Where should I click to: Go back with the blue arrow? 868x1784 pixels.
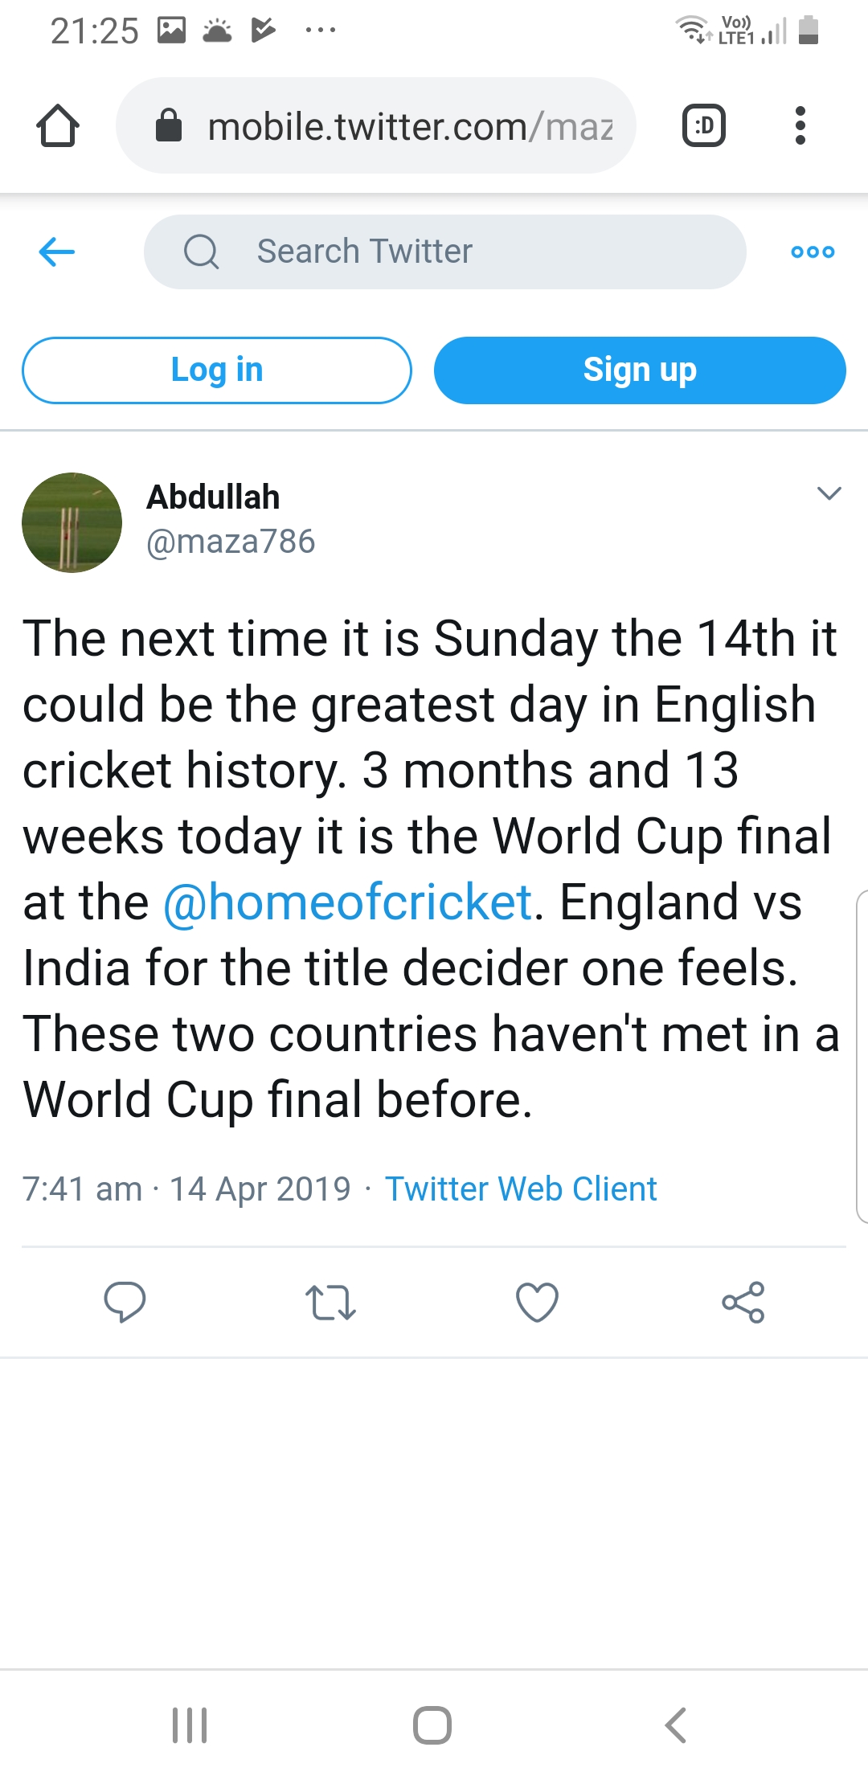point(57,252)
